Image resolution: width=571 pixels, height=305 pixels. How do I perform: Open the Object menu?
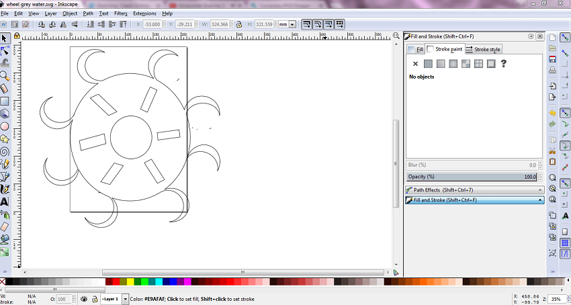70,13
